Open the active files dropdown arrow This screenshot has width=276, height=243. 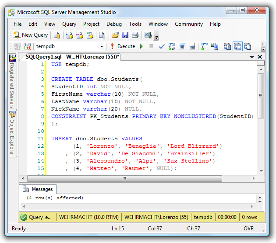click(252, 57)
